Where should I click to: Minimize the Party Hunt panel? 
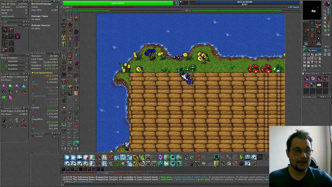point(57,53)
